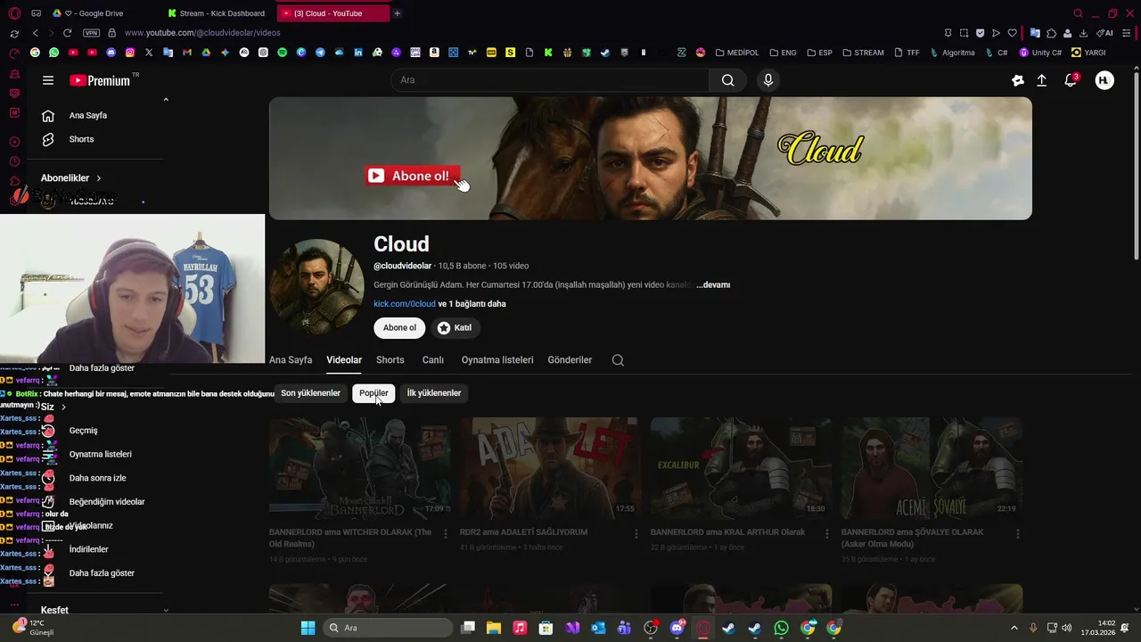Open Beğendiğim videolar in sidebar
1141x642 pixels.
tap(107, 502)
